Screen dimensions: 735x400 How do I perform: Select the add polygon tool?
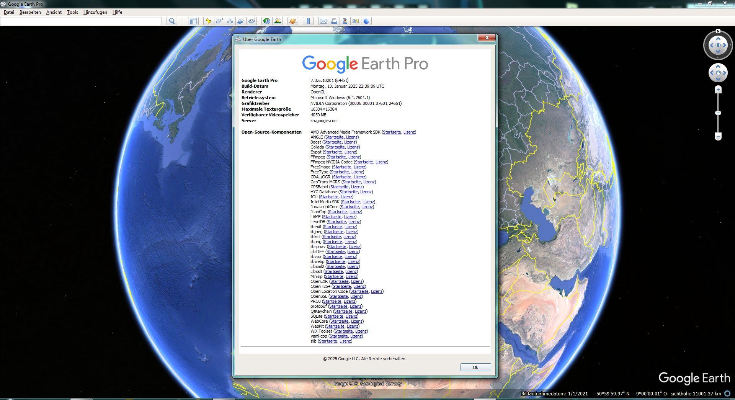pyautogui.click(x=219, y=21)
